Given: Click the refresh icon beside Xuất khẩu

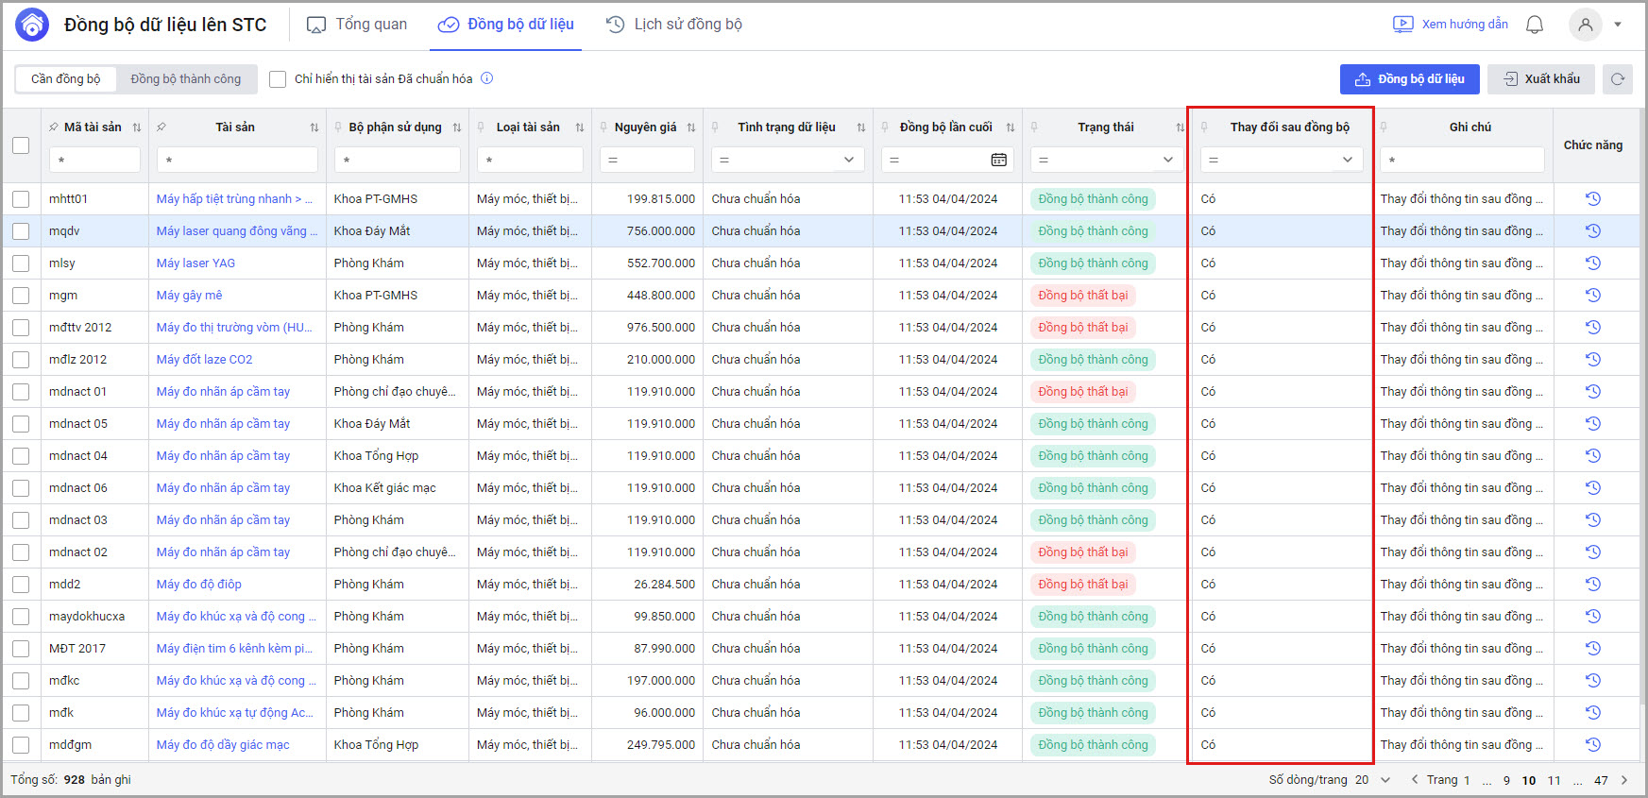Looking at the screenshot, I should coord(1618,79).
